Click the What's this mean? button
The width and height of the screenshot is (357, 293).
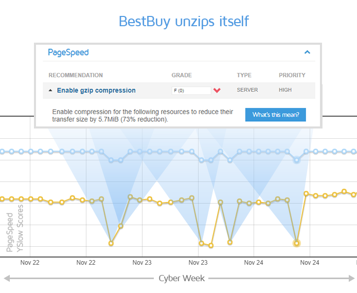(276, 115)
